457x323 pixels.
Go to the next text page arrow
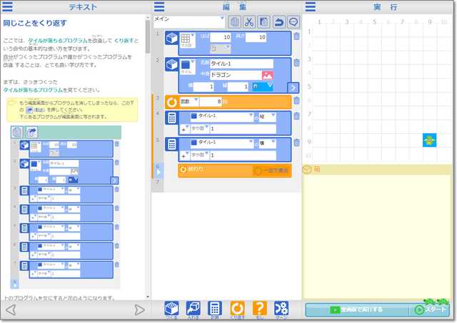pos(139,309)
